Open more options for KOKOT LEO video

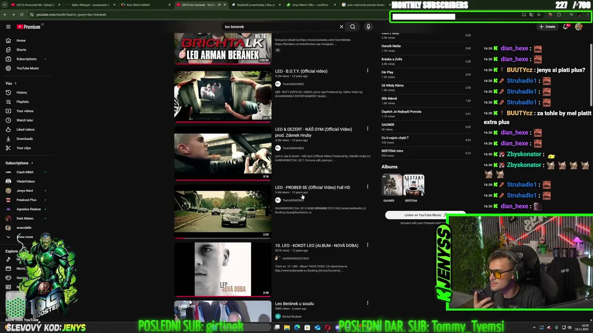click(367, 245)
